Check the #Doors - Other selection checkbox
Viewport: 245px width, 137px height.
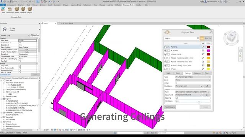(168, 54)
